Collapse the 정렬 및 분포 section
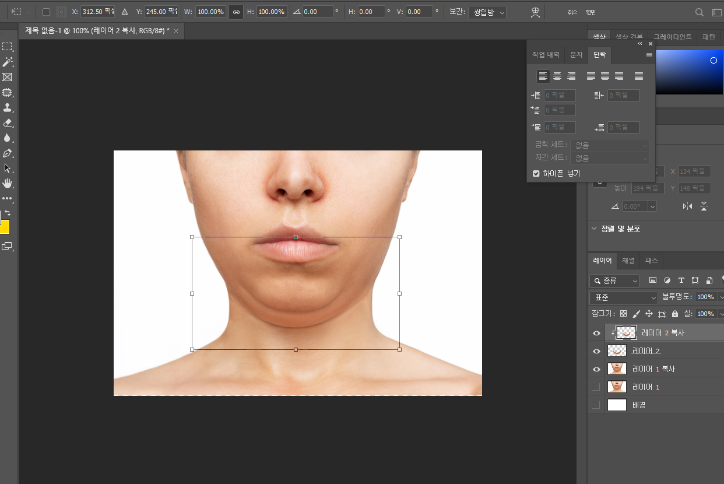The image size is (724, 484). (593, 229)
